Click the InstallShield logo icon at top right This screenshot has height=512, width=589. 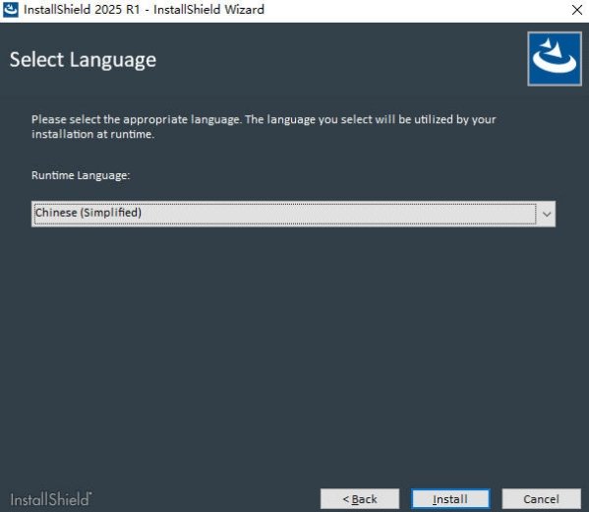(x=555, y=59)
